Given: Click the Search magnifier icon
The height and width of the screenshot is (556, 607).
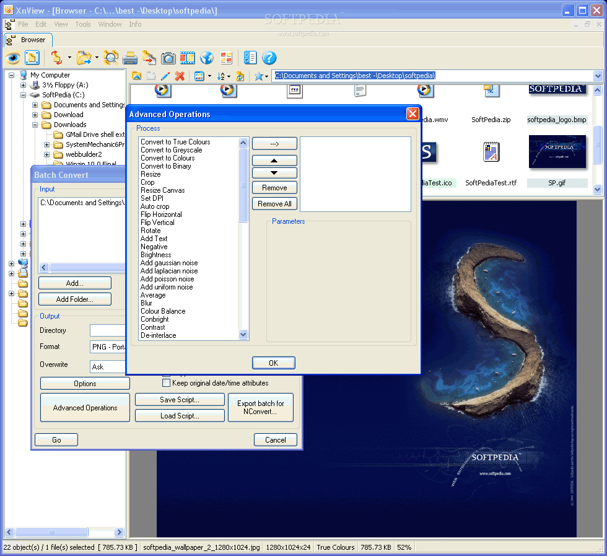Looking at the screenshot, I should 111,58.
